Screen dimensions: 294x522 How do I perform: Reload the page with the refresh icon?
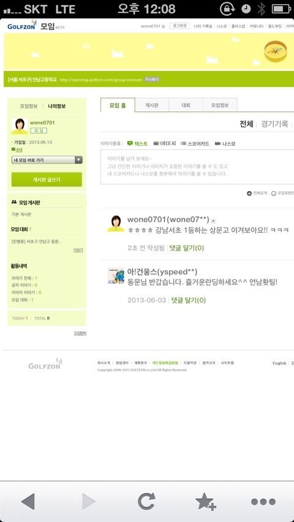coord(147,501)
